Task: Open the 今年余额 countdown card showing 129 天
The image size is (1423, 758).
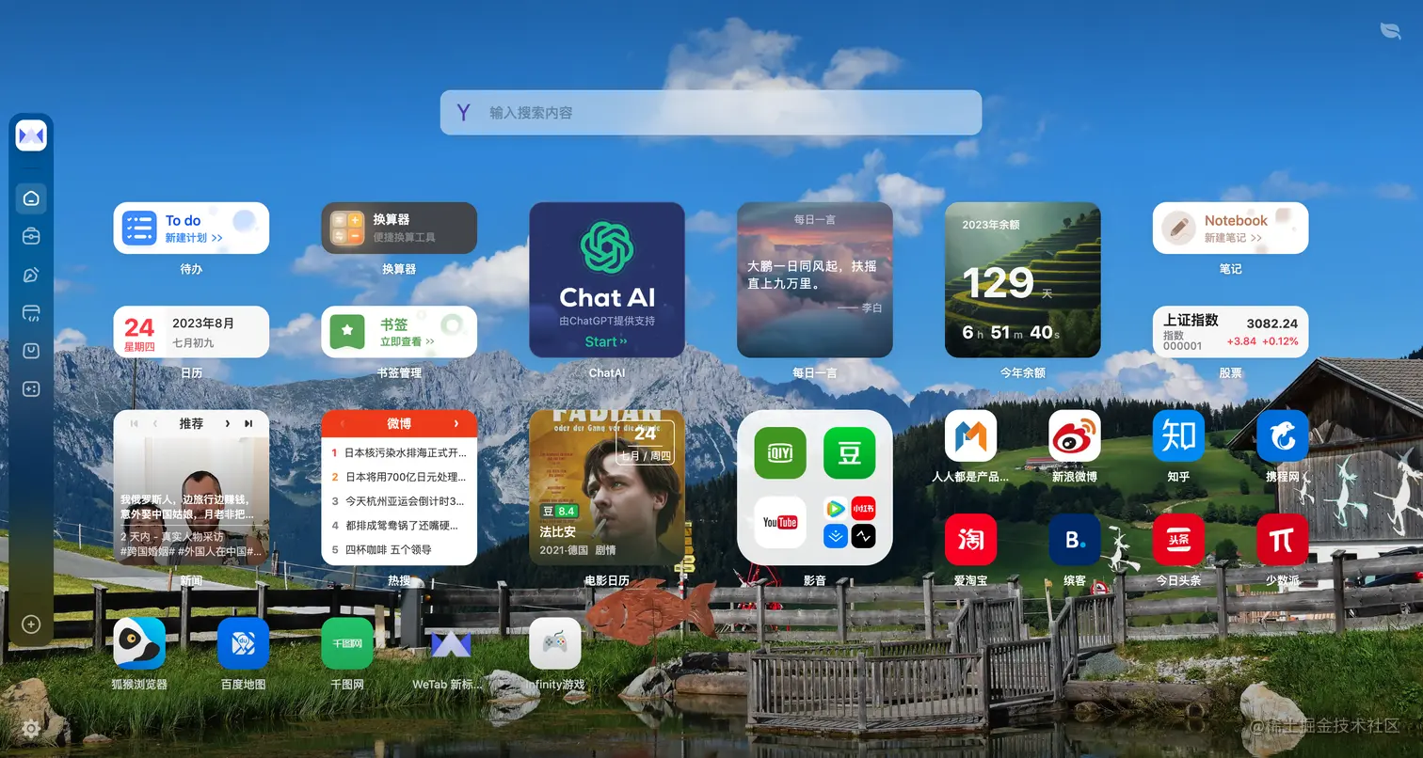Action: point(1022,280)
